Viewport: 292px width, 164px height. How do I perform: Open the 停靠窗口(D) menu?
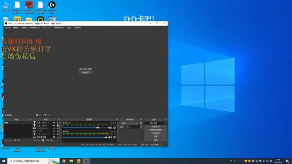click(x=35, y=28)
